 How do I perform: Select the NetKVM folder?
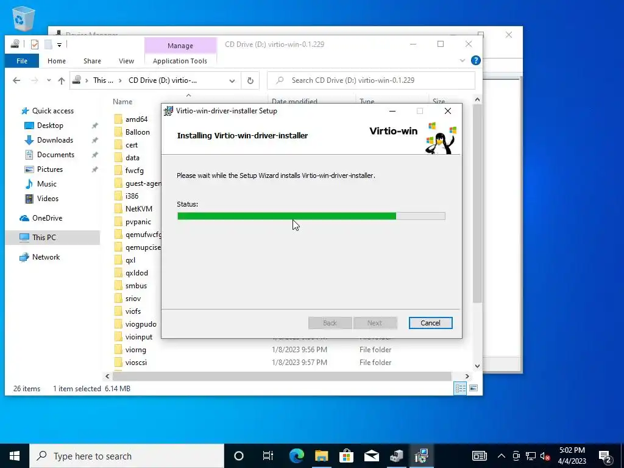point(138,209)
